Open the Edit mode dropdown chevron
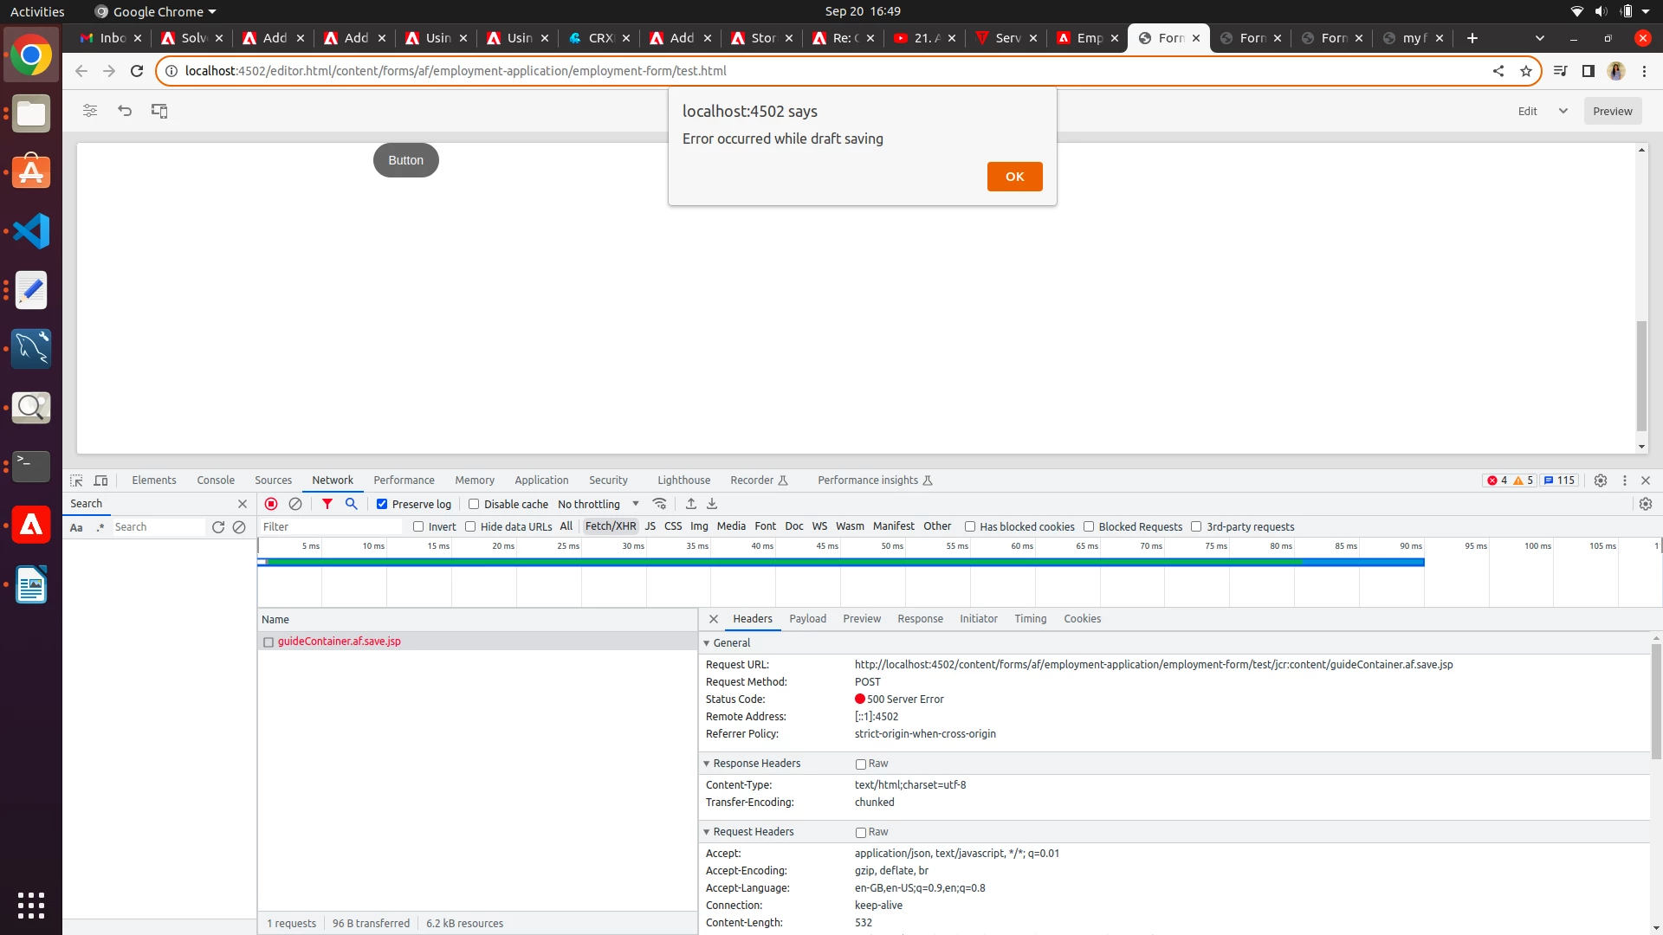The height and width of the screenshot is (935, 1663). tap(1563, 111)
